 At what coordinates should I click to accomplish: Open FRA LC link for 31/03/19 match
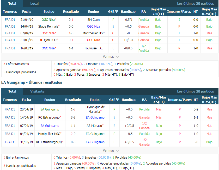10,142
